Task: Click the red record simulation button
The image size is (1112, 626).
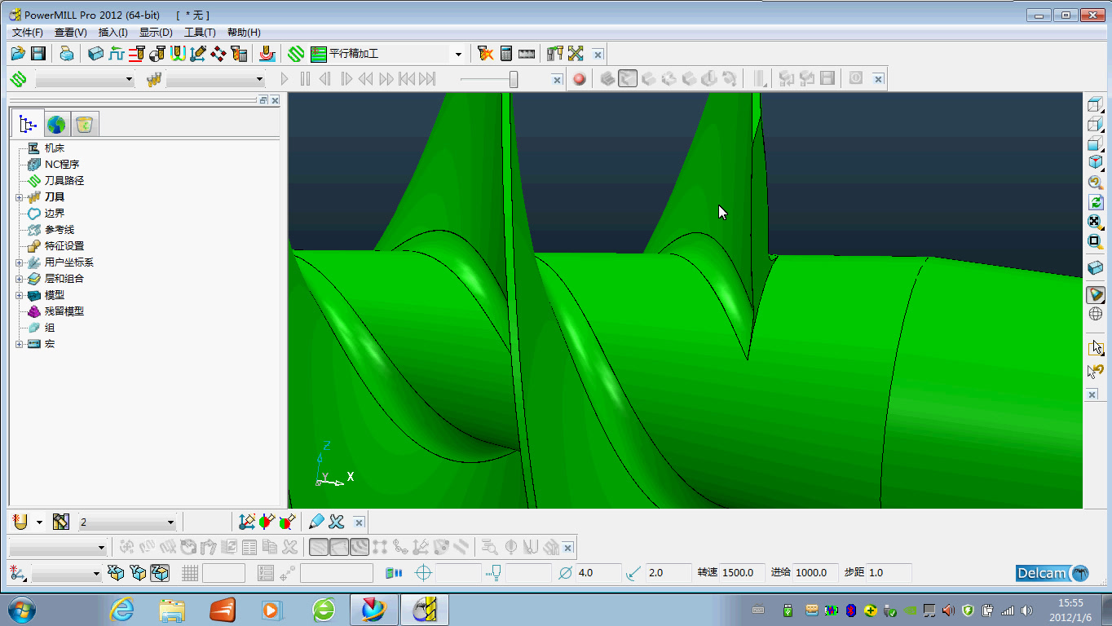Action: (579, 79)
